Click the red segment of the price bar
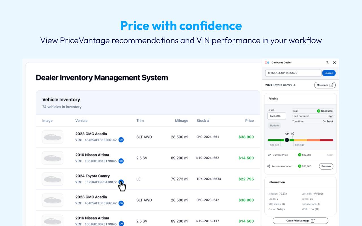362x226 pixels. click(x=327, y=140)
